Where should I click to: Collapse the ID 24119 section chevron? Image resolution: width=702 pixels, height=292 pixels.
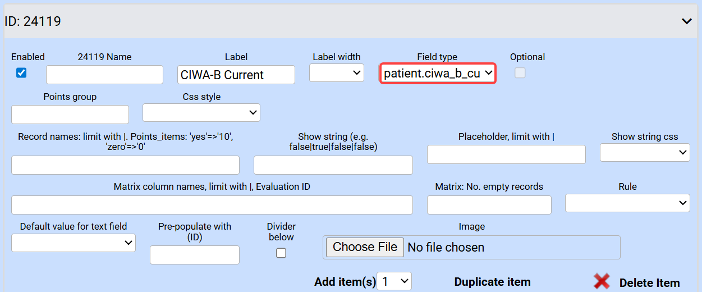pos(686,21)
